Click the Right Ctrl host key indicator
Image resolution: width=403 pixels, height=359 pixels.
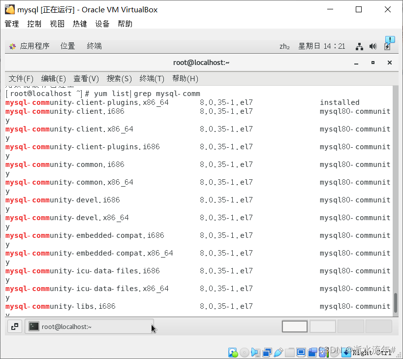coord(363,353)
